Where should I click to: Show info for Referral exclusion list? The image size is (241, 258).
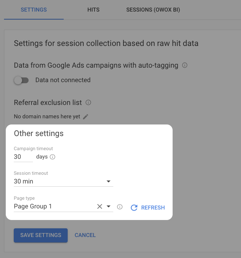tap(88, 103)
